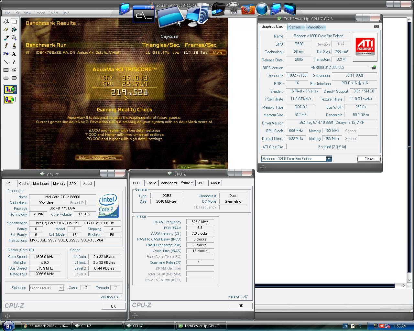Pick the Eraser tool in Paint
414x331 pixels.
(x=6, y=30)
